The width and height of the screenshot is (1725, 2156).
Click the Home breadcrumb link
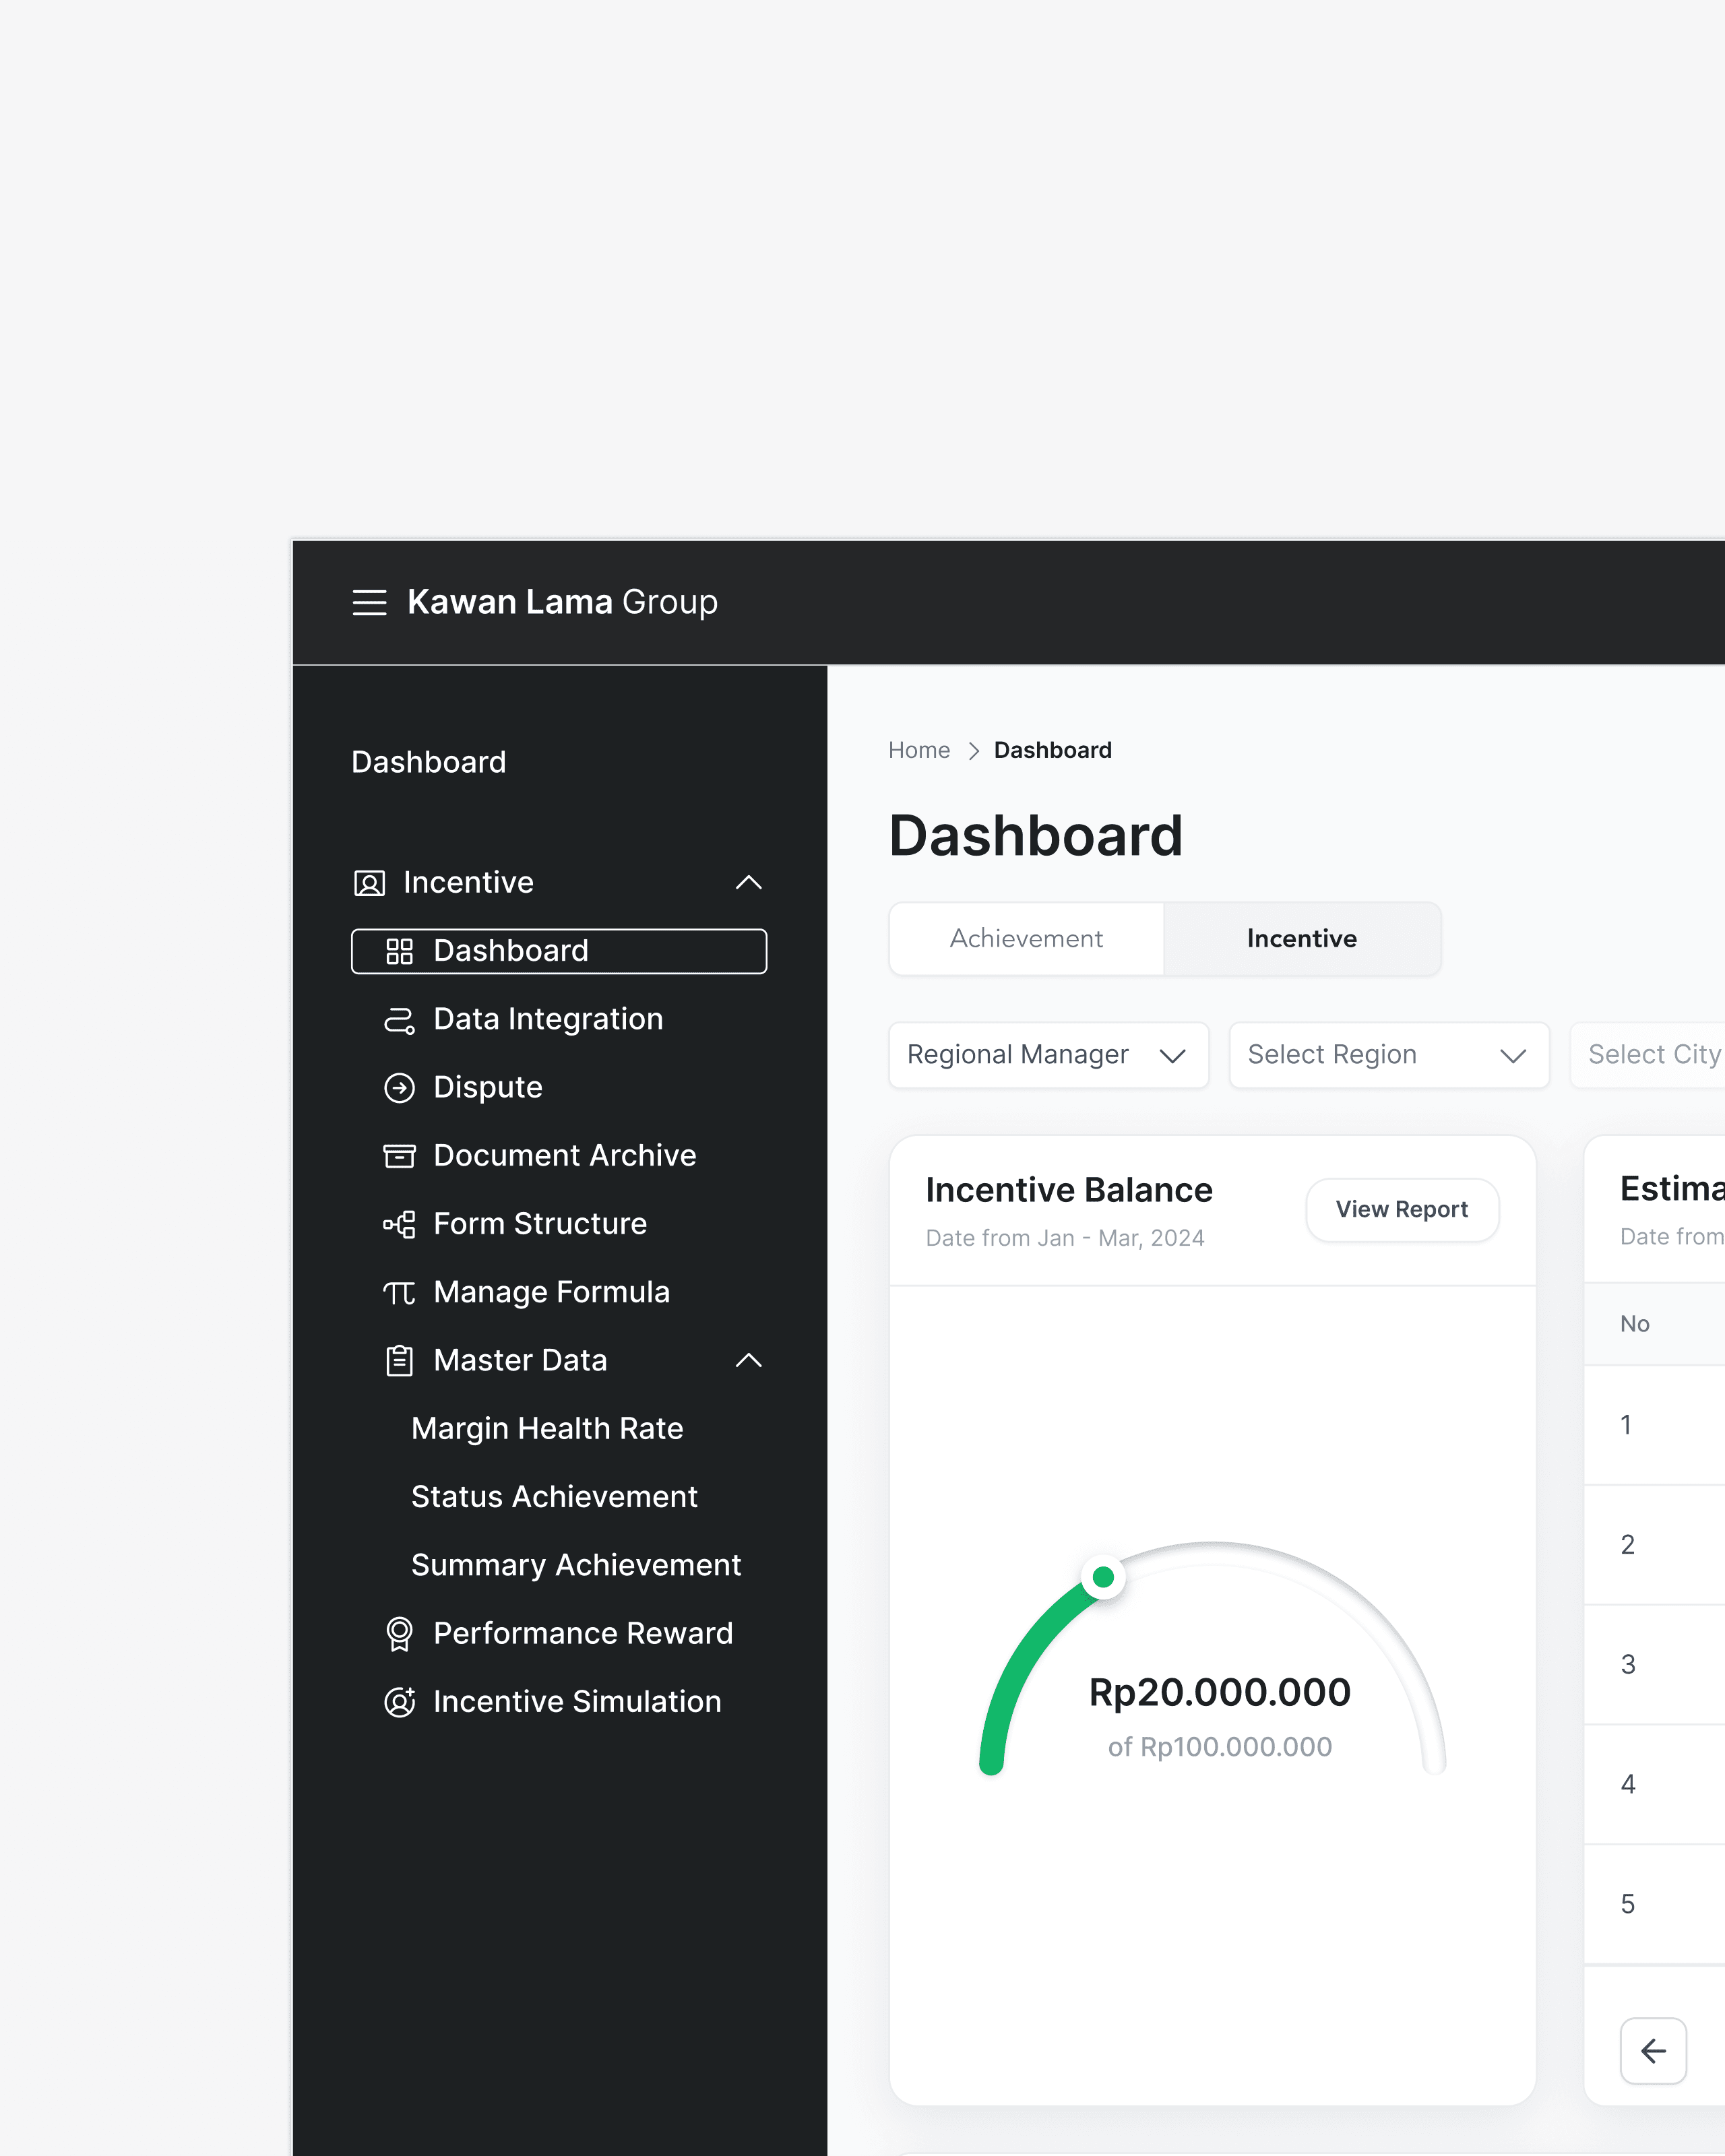[919, 751]
